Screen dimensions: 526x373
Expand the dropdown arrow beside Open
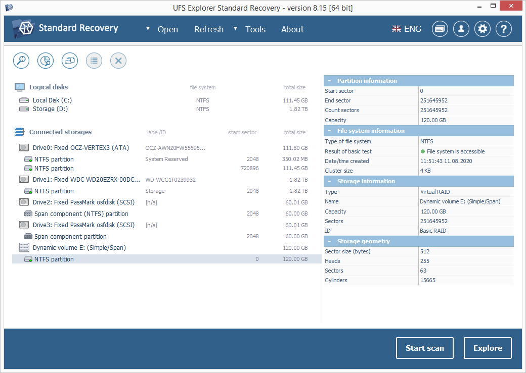click(148, 28)
